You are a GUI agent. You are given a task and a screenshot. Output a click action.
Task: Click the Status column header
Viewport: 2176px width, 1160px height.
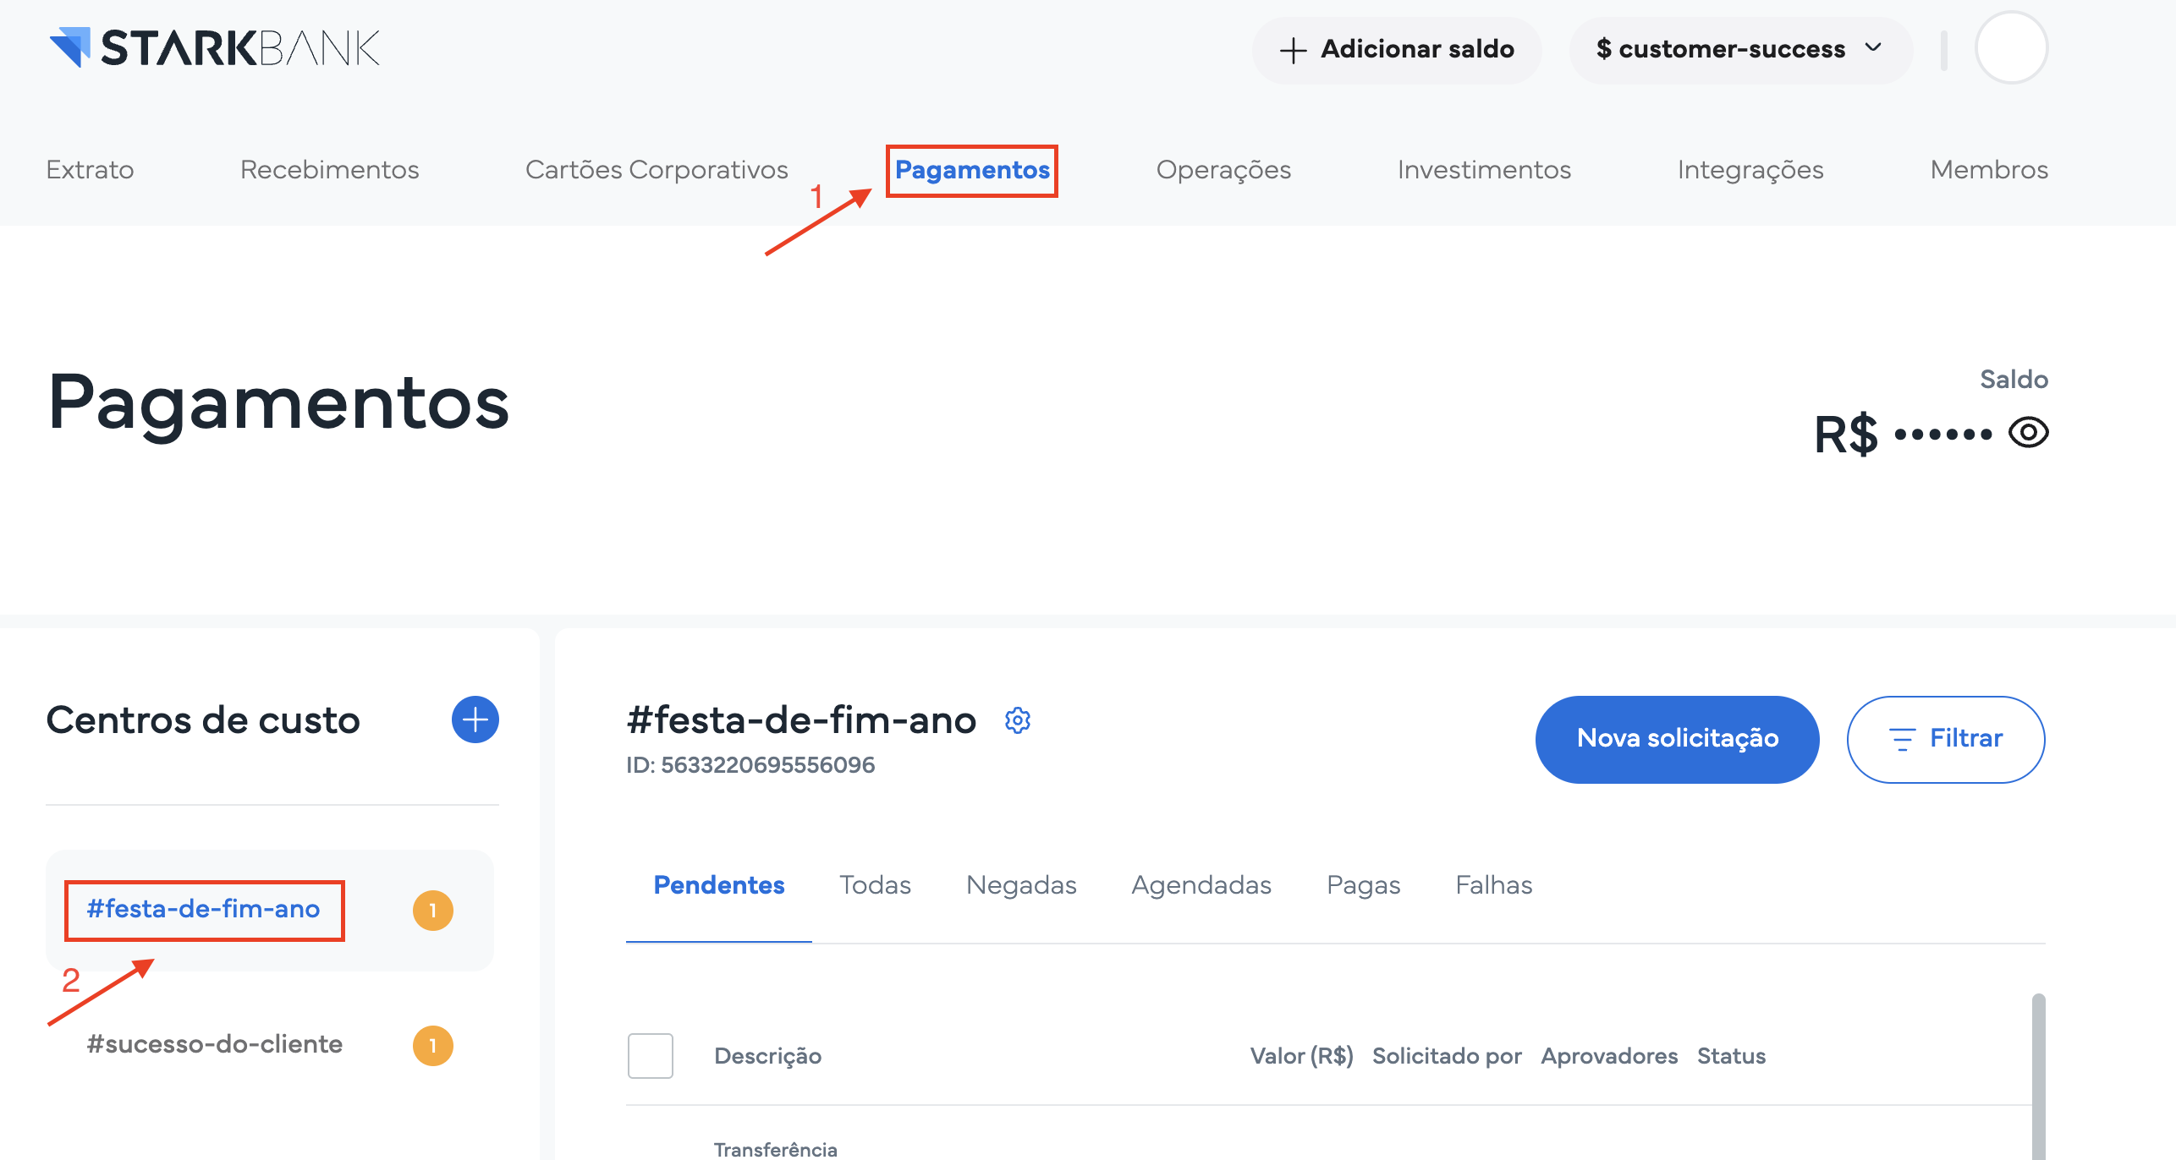point(1731,1056)
